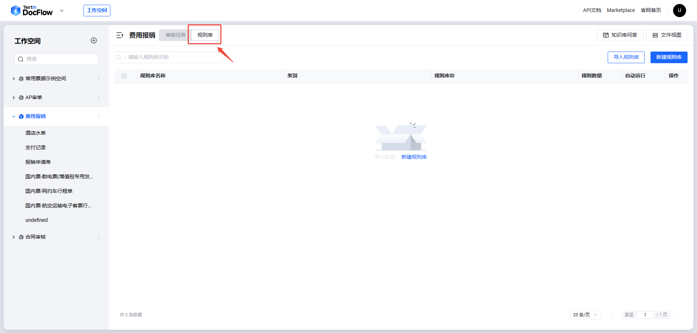Collapse the 费用报销 tree node
Viewport: 697px width, 333px height.
[14, 117]
